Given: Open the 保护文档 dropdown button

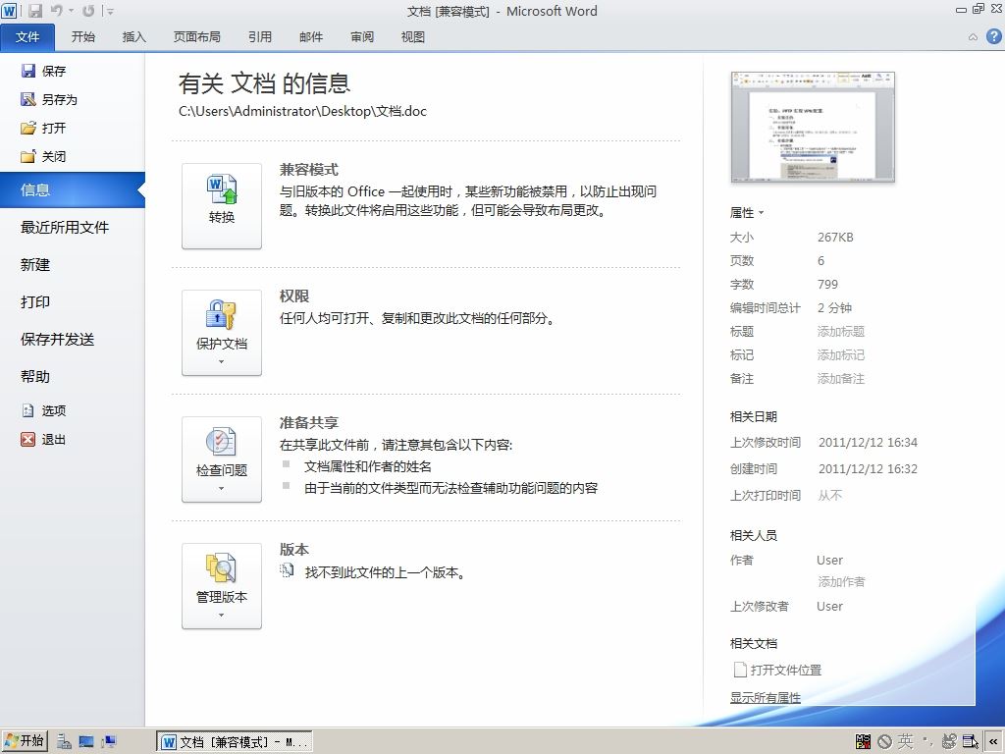Looking at the screenshot, I should point(222,333).
